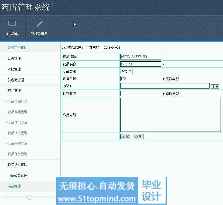Screen dimensions: 223x205
Task: Click the current date 2018-04-02 text
Action: click(x=112, y=48)
